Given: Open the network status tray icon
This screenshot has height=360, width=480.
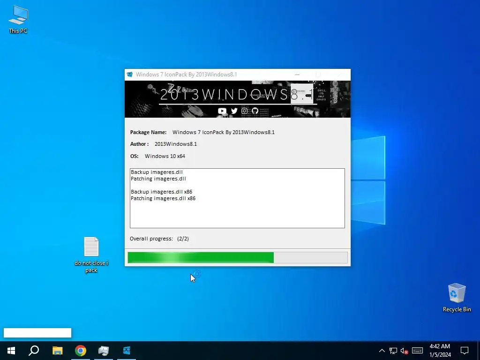Looking at the screenshot, I should 393,351.
